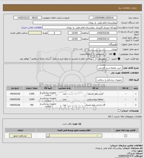Click price validity date 1405/04/13 field
The width and height of the screenshot is (144, 158).
click(103, 39)
